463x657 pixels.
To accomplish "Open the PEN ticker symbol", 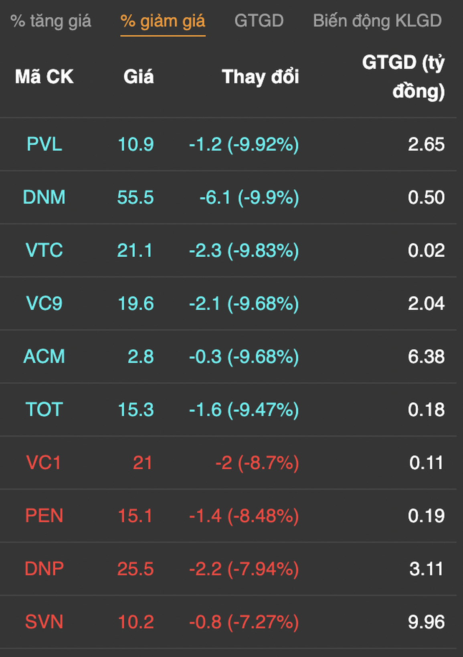I will 44,516.
